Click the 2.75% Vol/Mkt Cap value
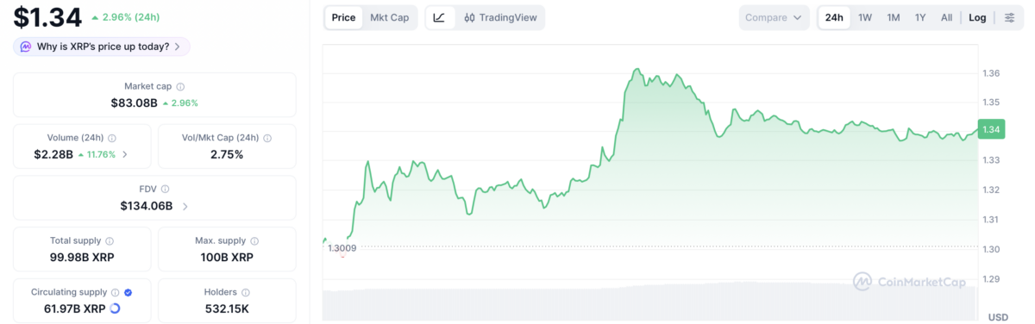This screenshot has height=324, width=1035. [x=227, y=154]
